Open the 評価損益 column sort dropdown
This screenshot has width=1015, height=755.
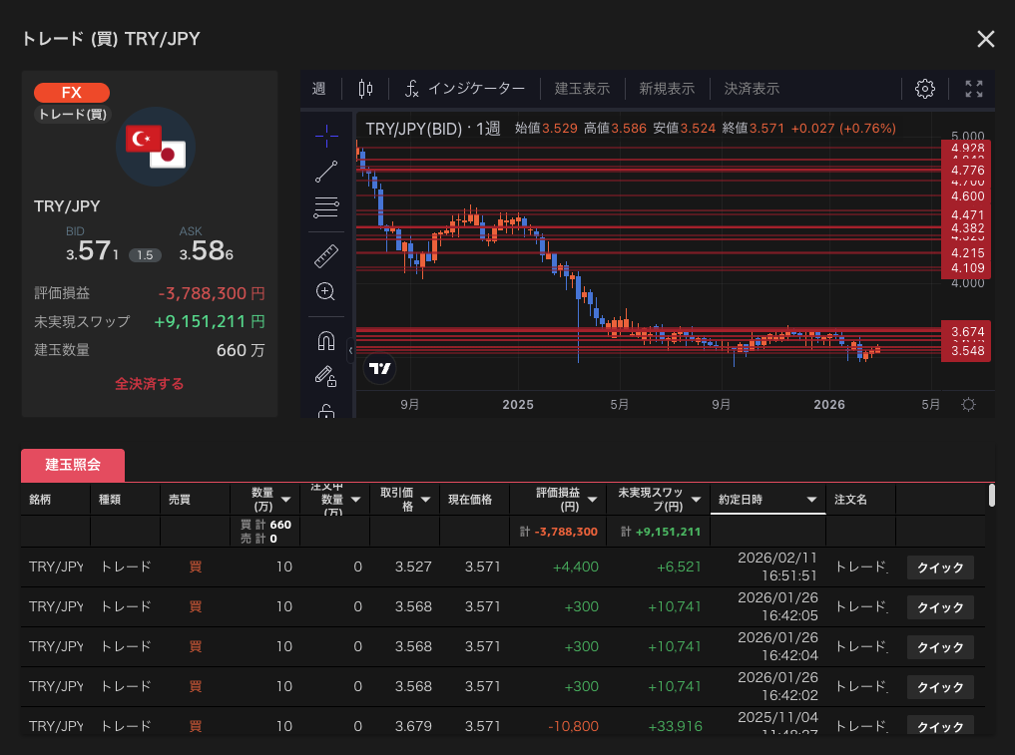[592, 500]
